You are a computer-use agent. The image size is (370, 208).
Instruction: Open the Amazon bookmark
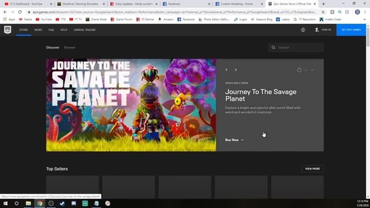[x=166, y=19]
